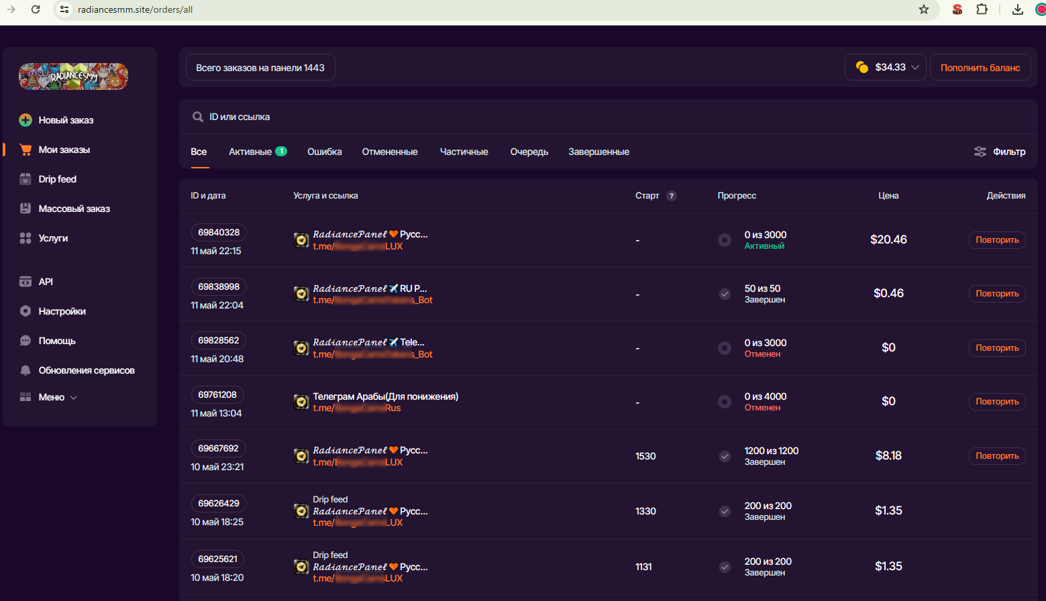Screen dimensions: 1046x601
Task: Expand the Меню dropdown in sidebar
Action: [x=48, y=397]
